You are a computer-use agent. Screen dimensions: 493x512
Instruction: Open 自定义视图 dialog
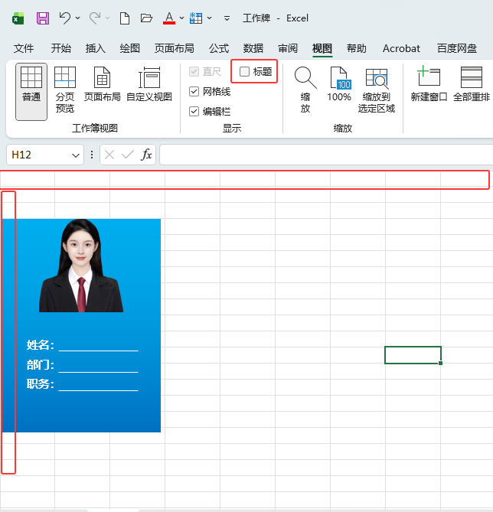[149, 84]
